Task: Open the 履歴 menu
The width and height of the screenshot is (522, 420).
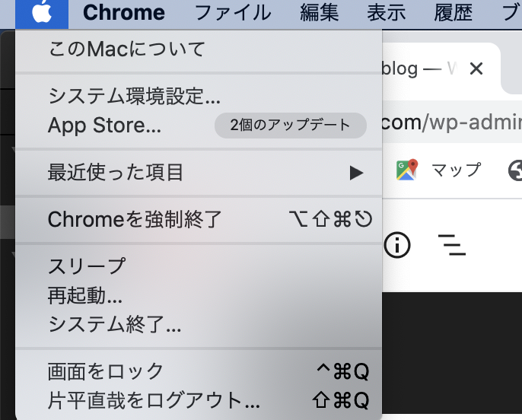Action: click(453, 13)
